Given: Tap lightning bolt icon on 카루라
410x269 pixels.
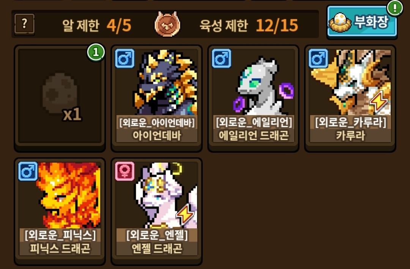Looking at the screenshot, I should (x=379, y=102).
